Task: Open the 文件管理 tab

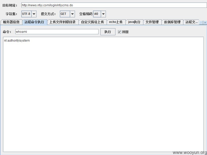Action: tap(152, 22)
